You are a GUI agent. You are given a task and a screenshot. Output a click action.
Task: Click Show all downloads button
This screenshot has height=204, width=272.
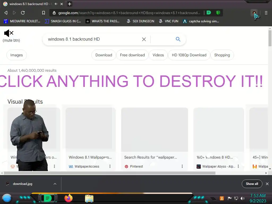click(252, 184)
